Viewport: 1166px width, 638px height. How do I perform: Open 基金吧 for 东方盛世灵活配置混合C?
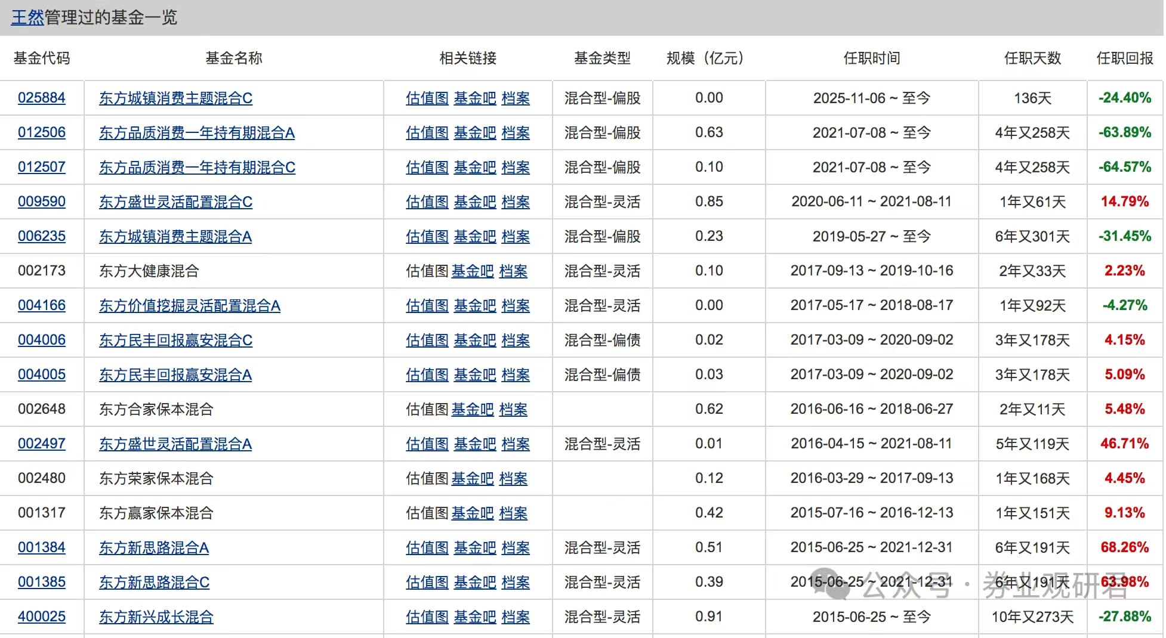point(474,202)
